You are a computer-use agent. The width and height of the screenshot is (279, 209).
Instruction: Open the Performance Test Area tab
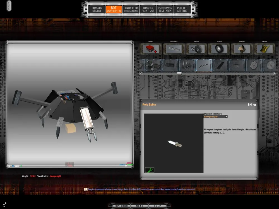[x=165, y=9]
